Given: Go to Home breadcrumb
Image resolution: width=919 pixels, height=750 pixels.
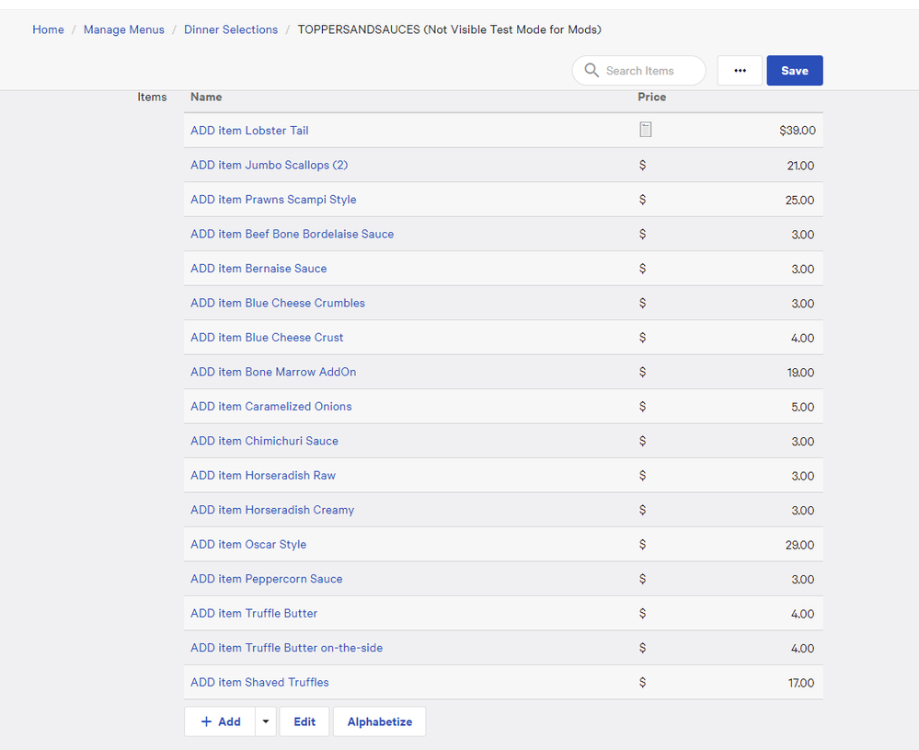Looking at the screenshot, I should (48, 29).
